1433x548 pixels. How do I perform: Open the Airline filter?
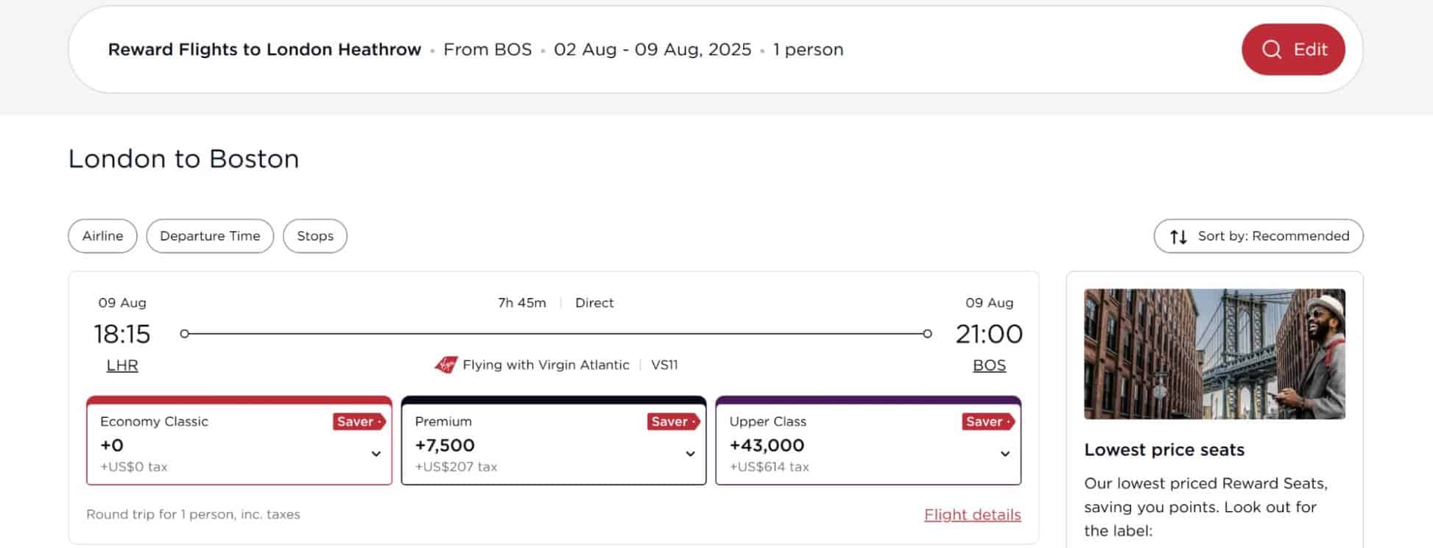point(102,236)
